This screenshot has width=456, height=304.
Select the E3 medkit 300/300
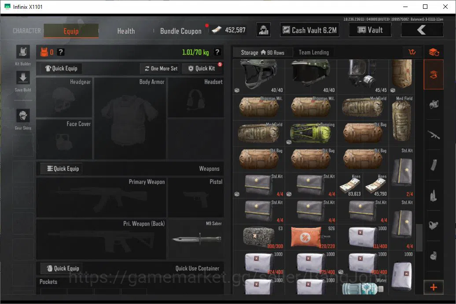259,238
